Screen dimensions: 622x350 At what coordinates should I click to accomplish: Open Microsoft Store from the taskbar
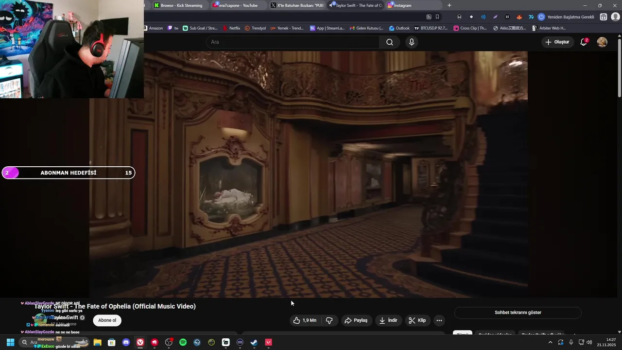[x=111, y=342]
